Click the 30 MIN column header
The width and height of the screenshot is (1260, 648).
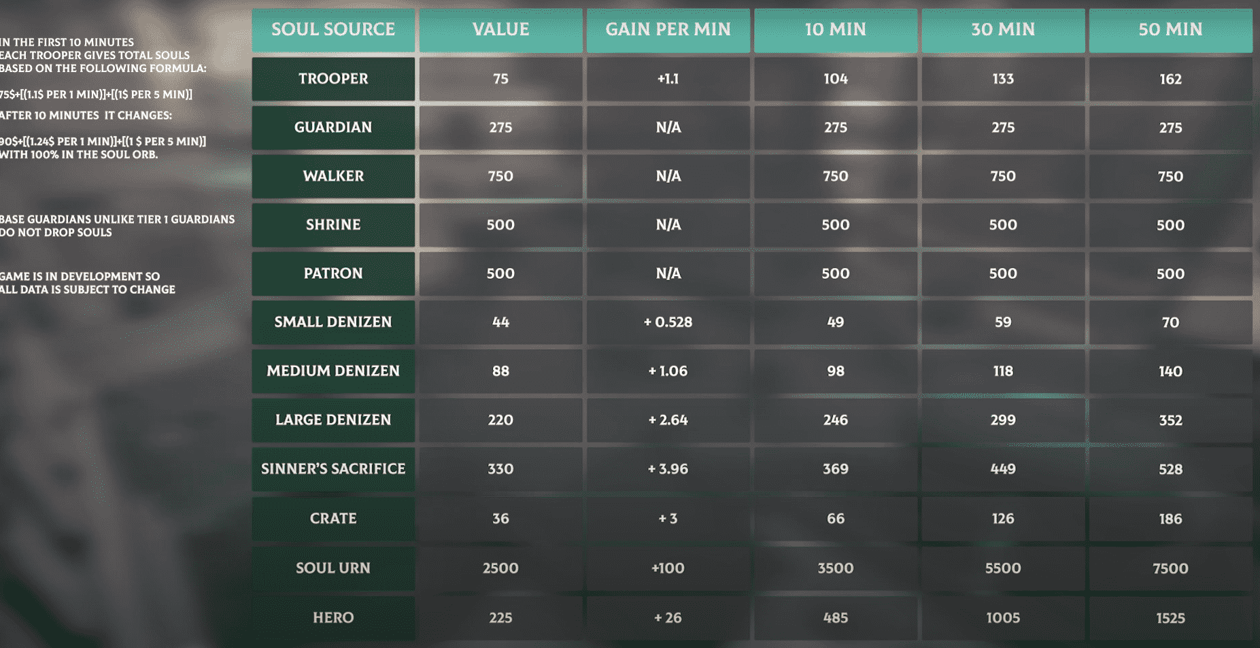[x=1003, y=30]
